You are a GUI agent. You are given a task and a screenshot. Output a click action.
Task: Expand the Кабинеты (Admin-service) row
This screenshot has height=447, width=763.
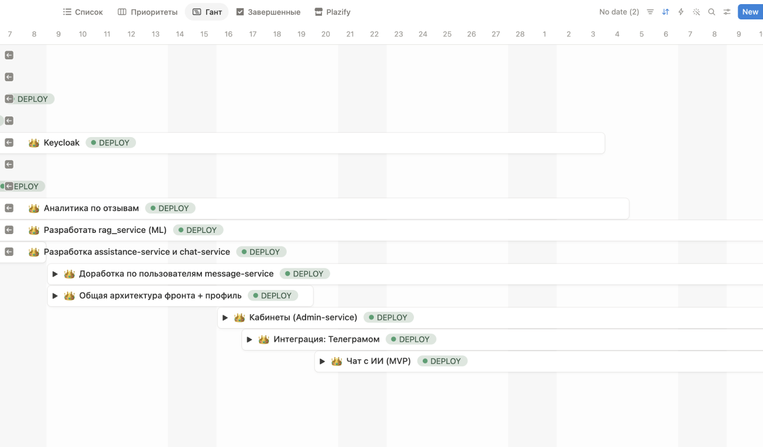225,318
